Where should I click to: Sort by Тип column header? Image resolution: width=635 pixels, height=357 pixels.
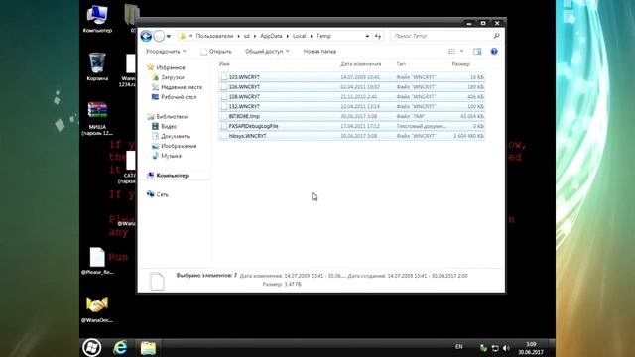click(401, 64)
